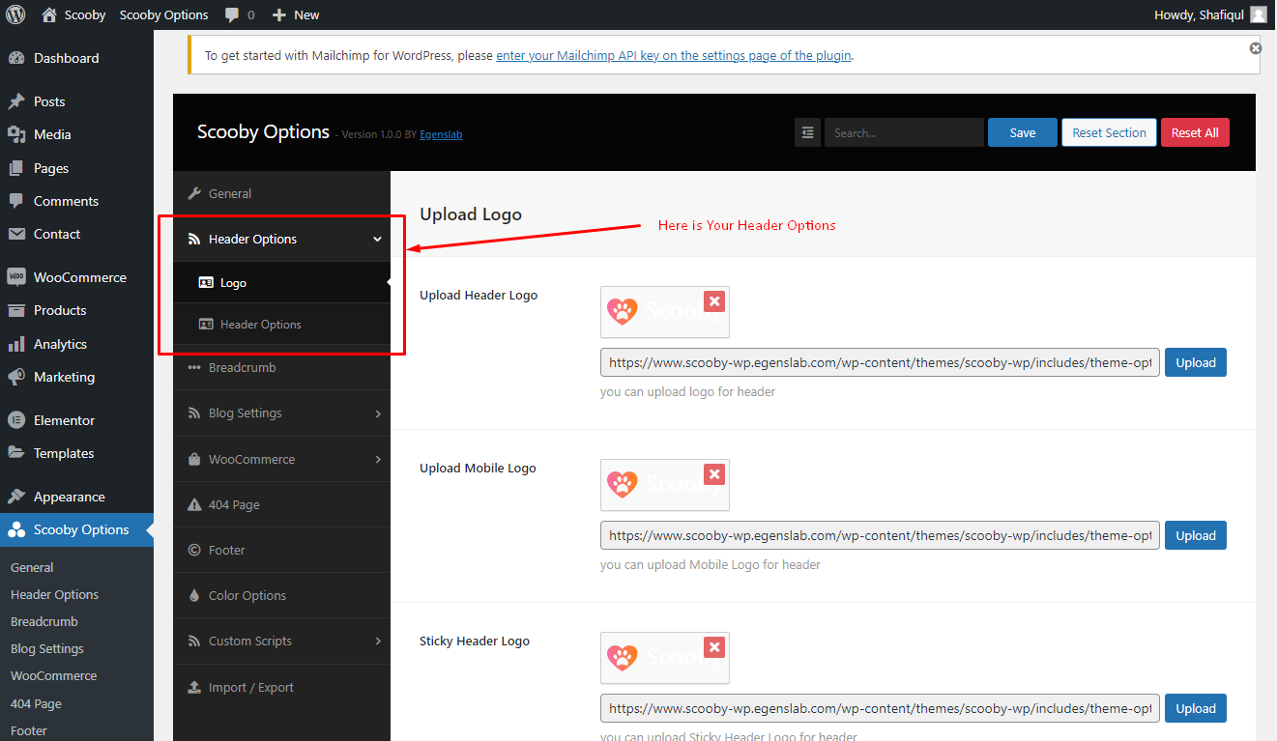1277x741 pixels.
Task: Open Scooby Options from admin bar
Action: pyautogui.click(x=164, y=14)
